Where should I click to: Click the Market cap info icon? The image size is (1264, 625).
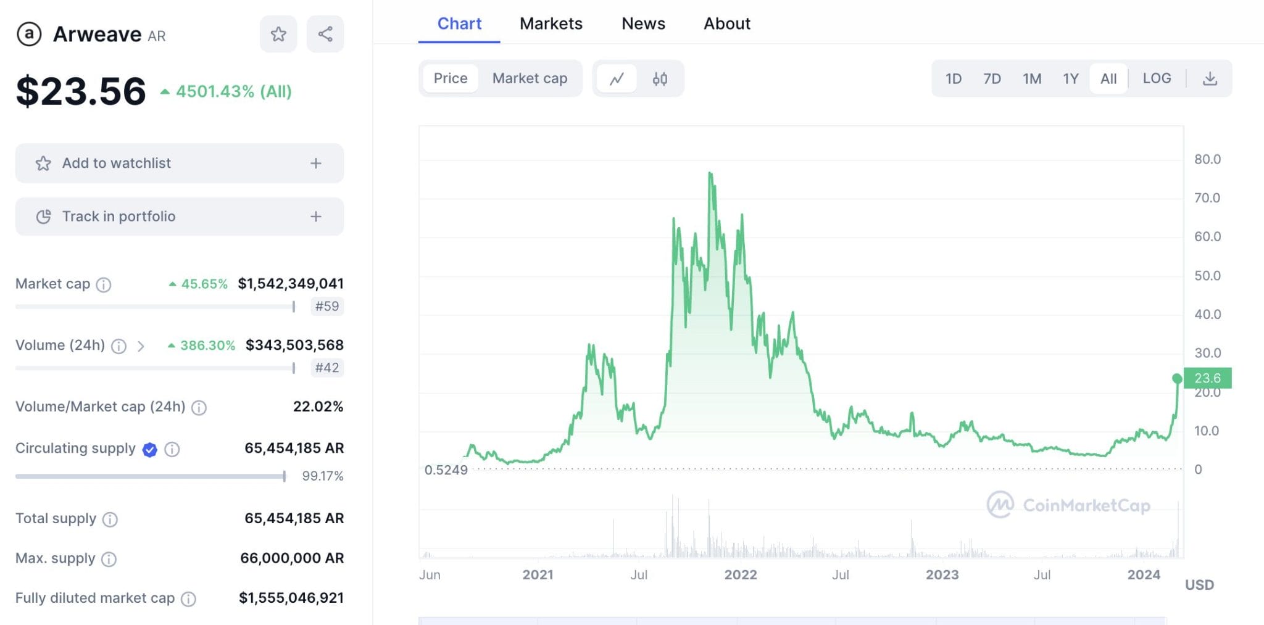click(104, 284)
